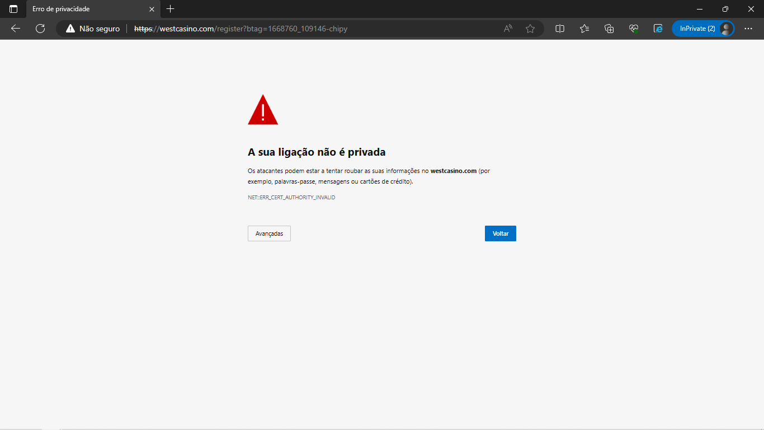
Task: Click the Não seguro warning icon
Action: 69,29
